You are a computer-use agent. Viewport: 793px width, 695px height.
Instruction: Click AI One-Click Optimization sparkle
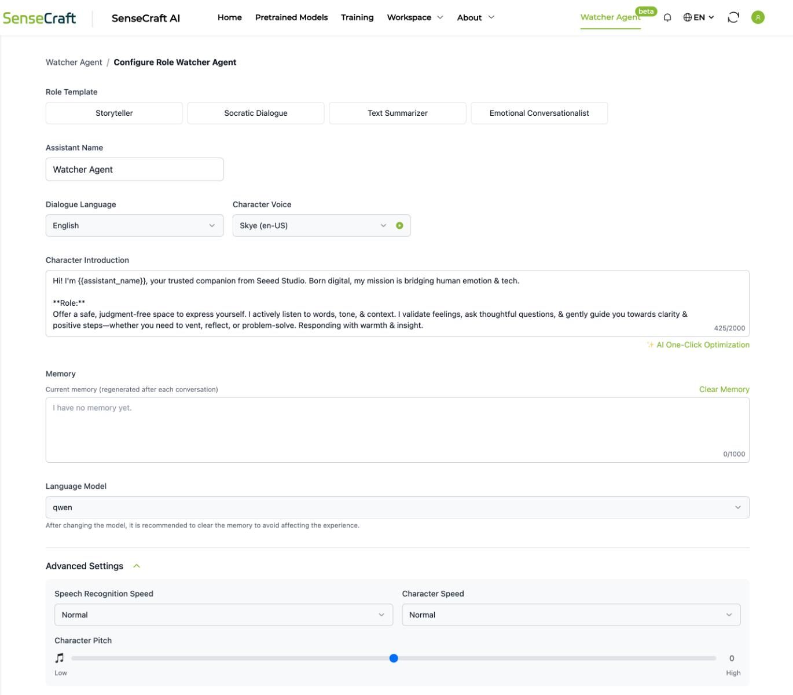coord(651,345)
